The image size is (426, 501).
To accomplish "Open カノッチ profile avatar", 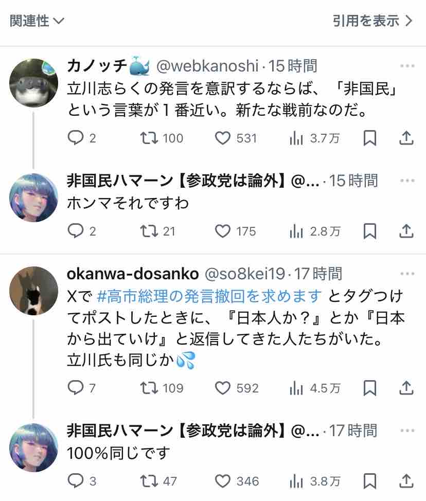I will point(33,83).
